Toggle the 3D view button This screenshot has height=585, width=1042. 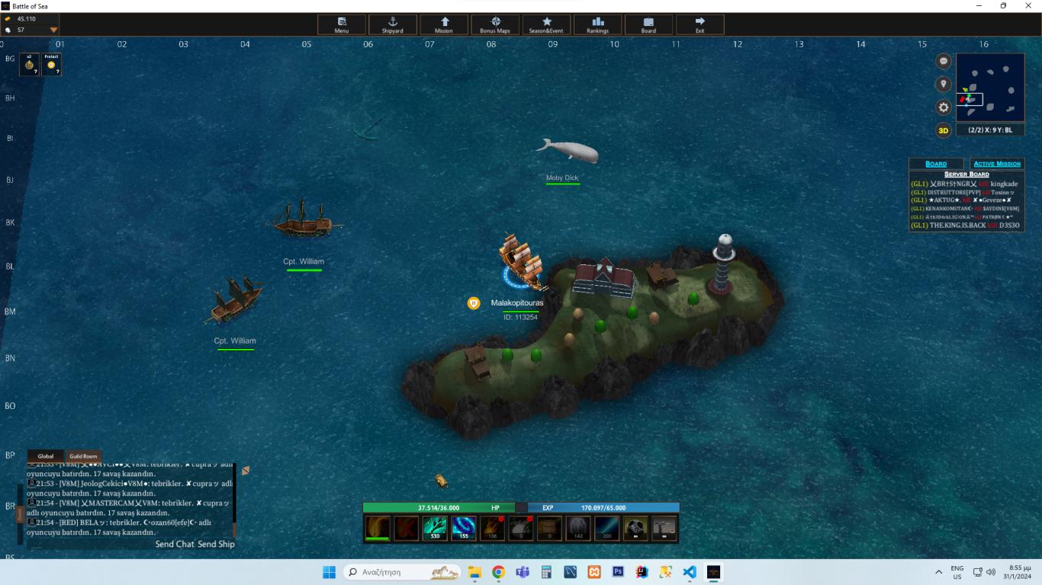pos(944,130)
